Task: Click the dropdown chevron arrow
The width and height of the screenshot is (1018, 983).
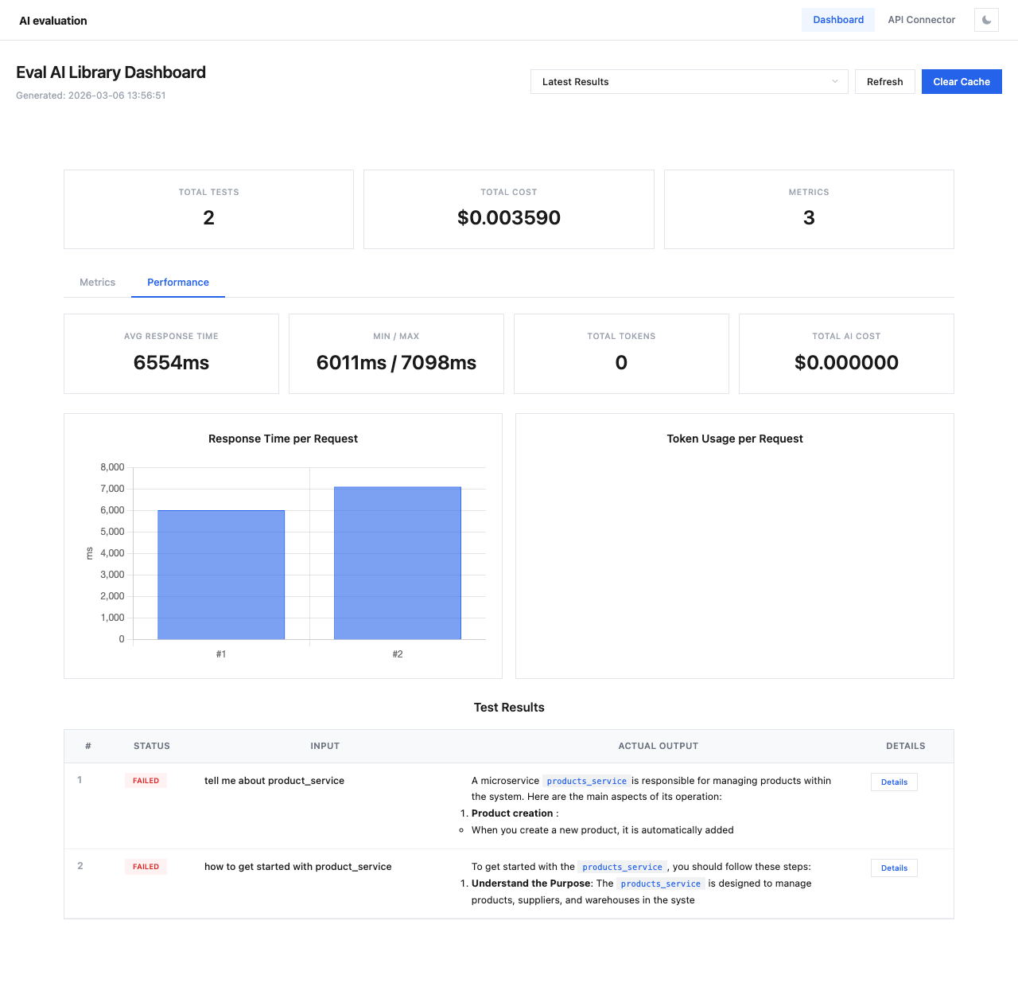Action: click(834, 82)
